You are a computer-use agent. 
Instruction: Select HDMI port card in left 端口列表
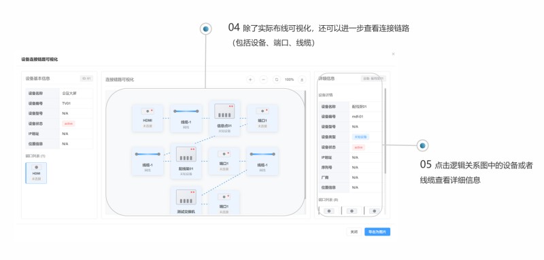(36, 172)
